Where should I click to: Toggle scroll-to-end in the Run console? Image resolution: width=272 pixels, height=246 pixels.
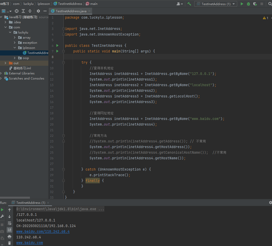coord(9,230)
